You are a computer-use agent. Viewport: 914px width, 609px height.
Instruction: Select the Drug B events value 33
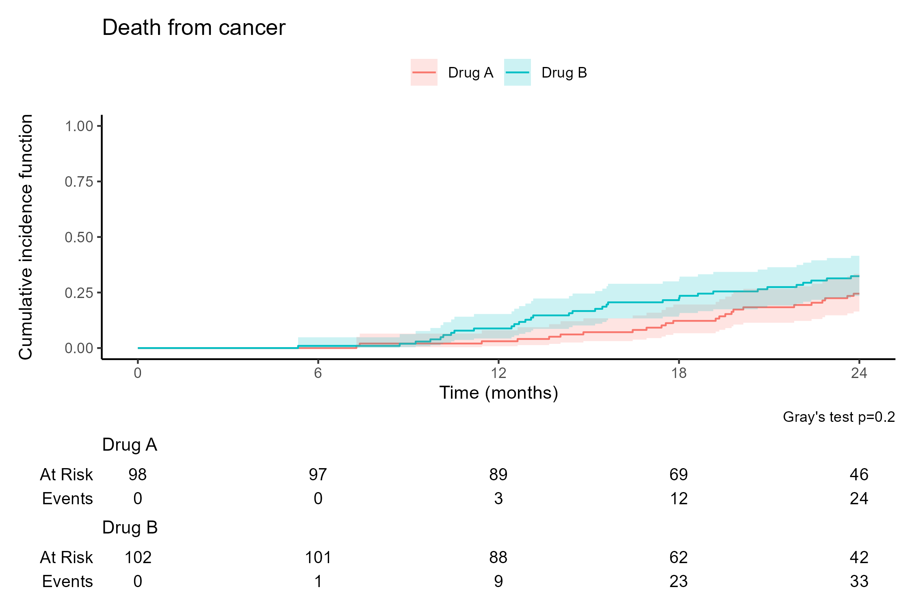(x=859, y=581)
